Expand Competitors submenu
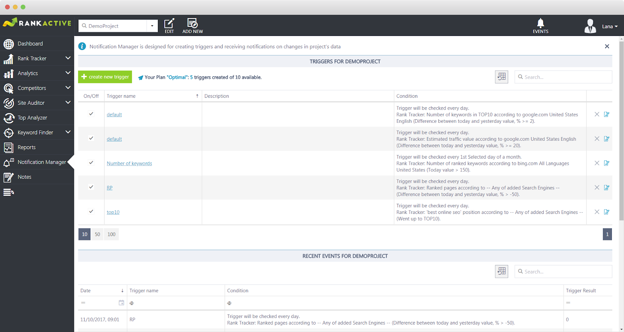The width and height of the screenshot is (624, 332). [x=68, y=88]
